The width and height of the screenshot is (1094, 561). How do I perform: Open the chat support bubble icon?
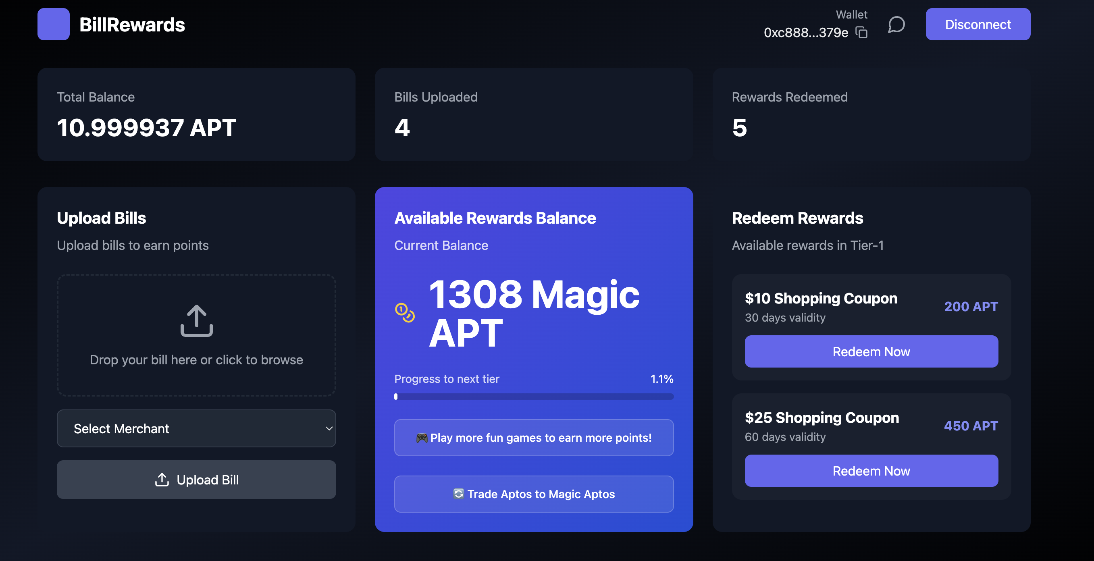tap(896, 24)
